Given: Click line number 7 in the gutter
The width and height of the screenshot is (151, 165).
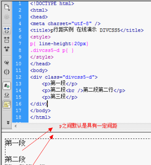Looking at the screenshot, I should click(x=20, y=44).
